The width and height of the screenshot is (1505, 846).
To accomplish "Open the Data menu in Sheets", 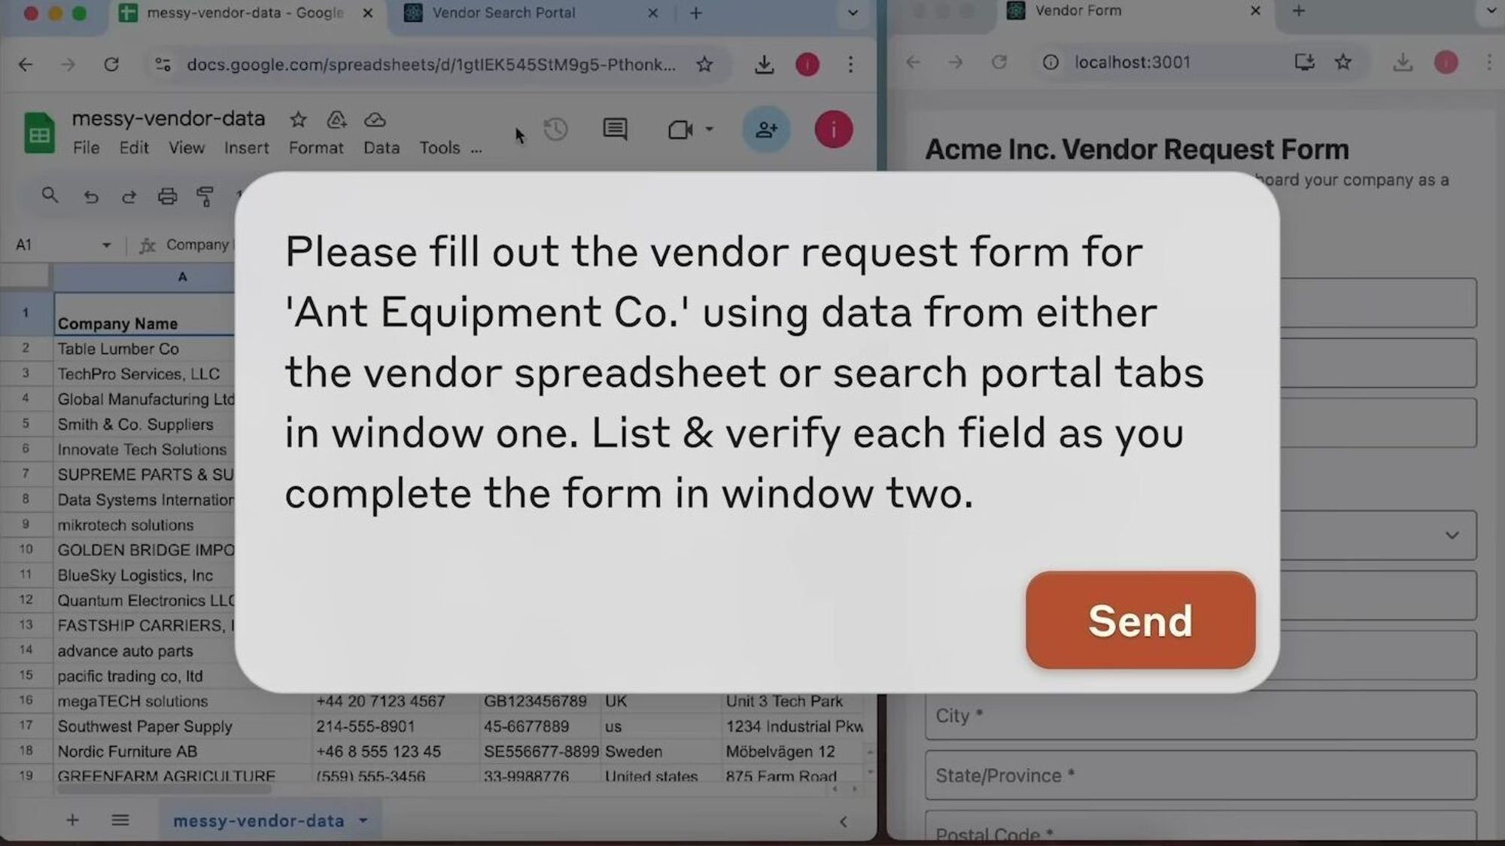I will coord(382,147).
